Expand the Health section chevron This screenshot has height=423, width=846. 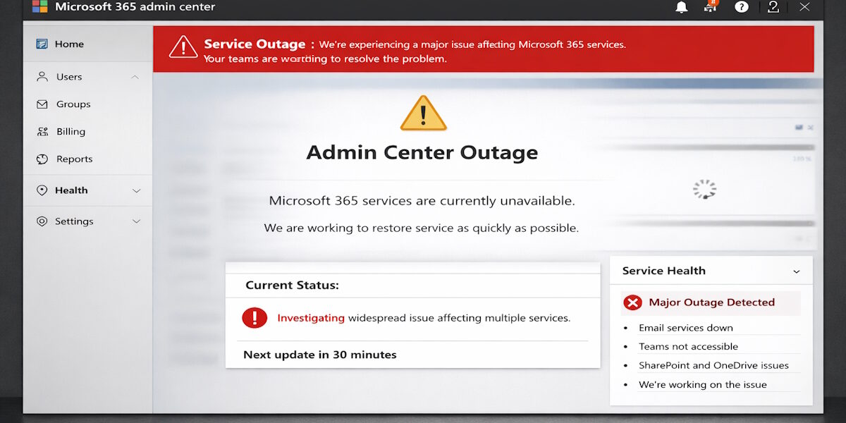click(137, 190)
